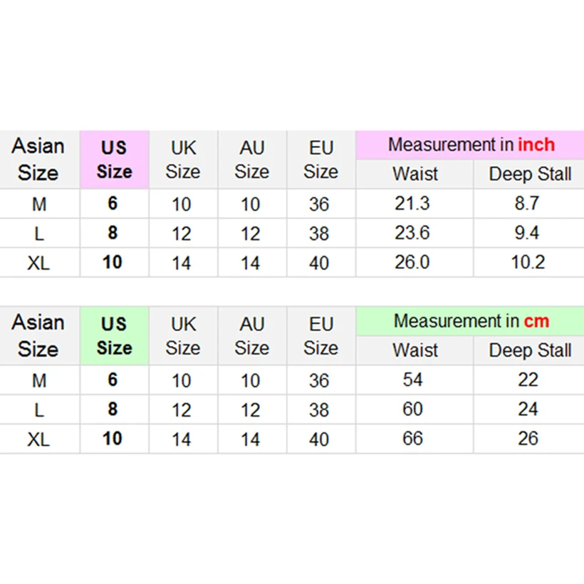Click the green US Size header cell
This screenshot has width=584, height=584.
[114, 336]
